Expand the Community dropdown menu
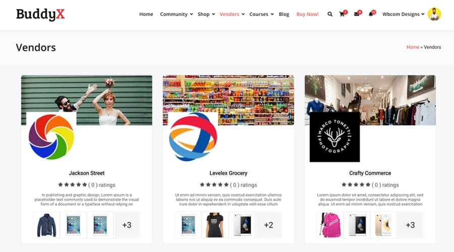Viewport: 454px width, 252px height. click(177, 14)
